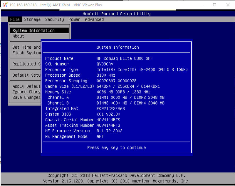
Task: Click the VNC Viewer title bar icon
Action: pyautogui.click(x=5, y=5)
